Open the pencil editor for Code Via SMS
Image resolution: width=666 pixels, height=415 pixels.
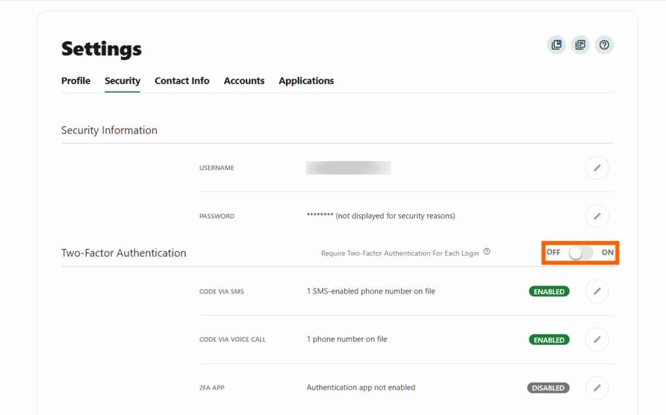pyautogui.click(x=596, y=291)
